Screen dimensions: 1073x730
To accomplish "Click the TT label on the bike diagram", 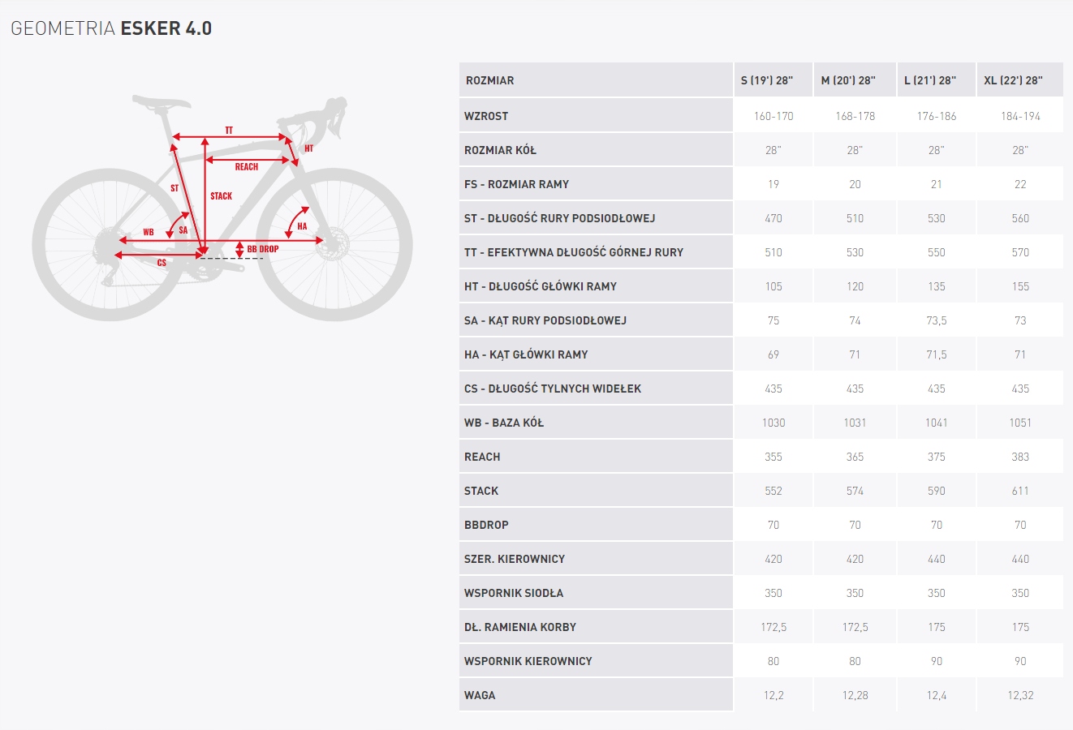I will 229,131.
